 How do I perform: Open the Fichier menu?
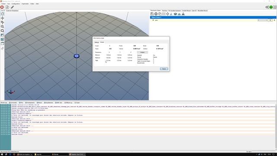3,4
